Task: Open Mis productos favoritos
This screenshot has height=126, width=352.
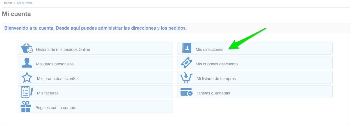Action: click(58, 79)
